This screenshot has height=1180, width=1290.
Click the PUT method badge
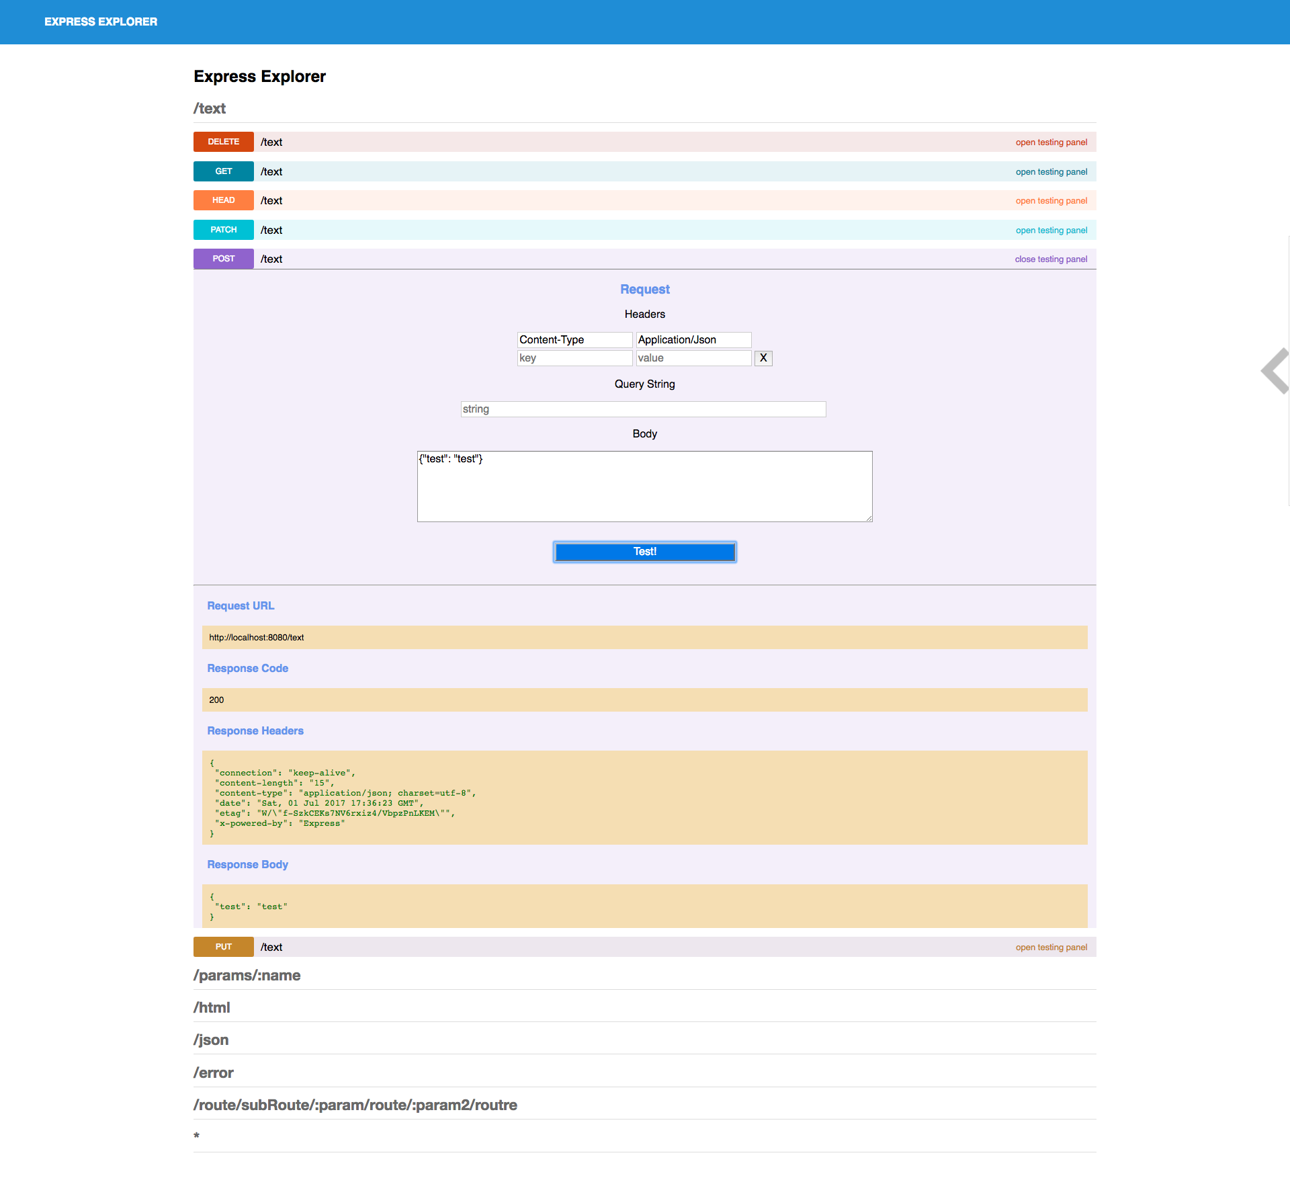[223, 947]
